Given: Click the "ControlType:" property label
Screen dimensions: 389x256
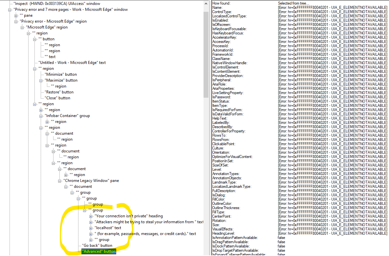Looking at the screenshot, I should coord(222,12).
